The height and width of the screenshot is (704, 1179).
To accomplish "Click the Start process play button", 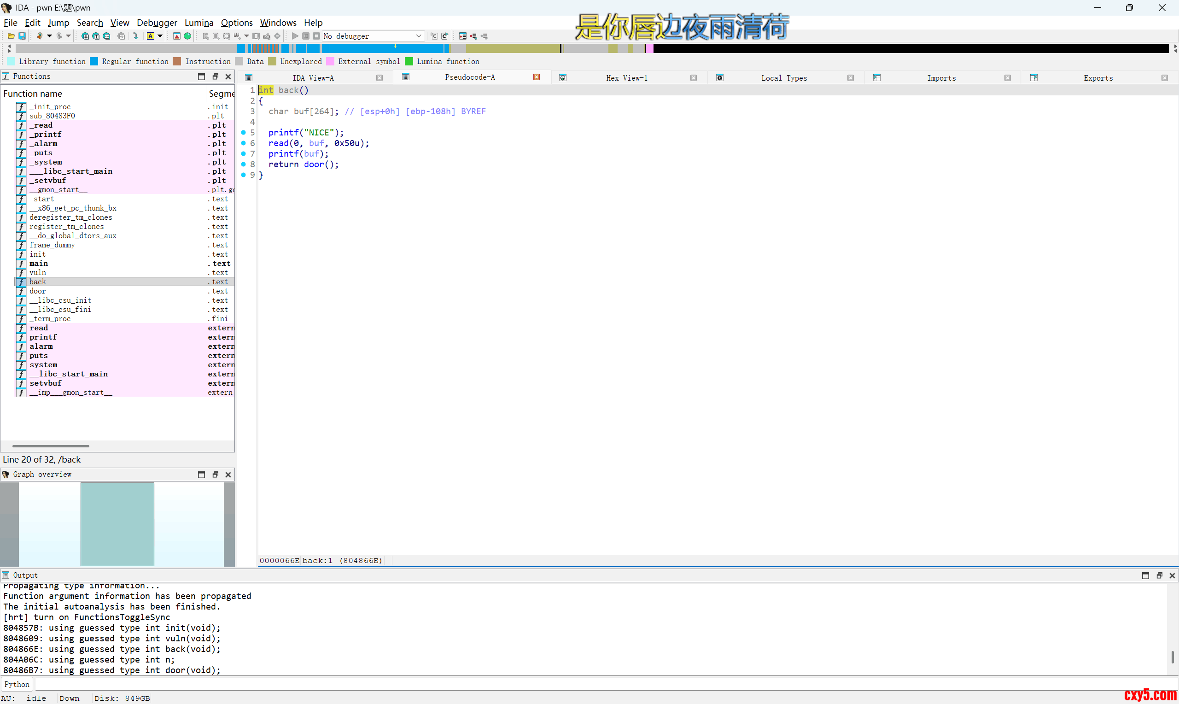I will (295, 36).
